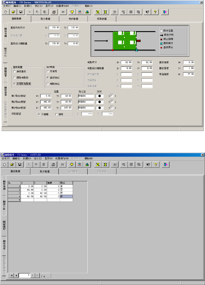Select 使用 for 坏板标记
This screenshot has height=285, width=205.
pos(56,114)
